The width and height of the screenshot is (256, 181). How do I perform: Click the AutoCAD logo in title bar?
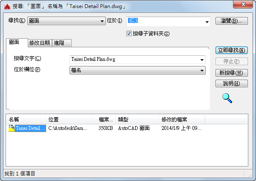(x=7, y=6)
